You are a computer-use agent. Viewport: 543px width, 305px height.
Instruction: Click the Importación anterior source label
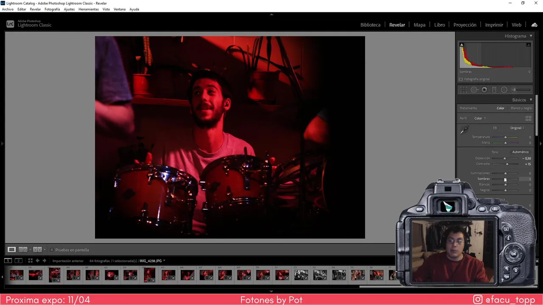(x=68, y=261)
